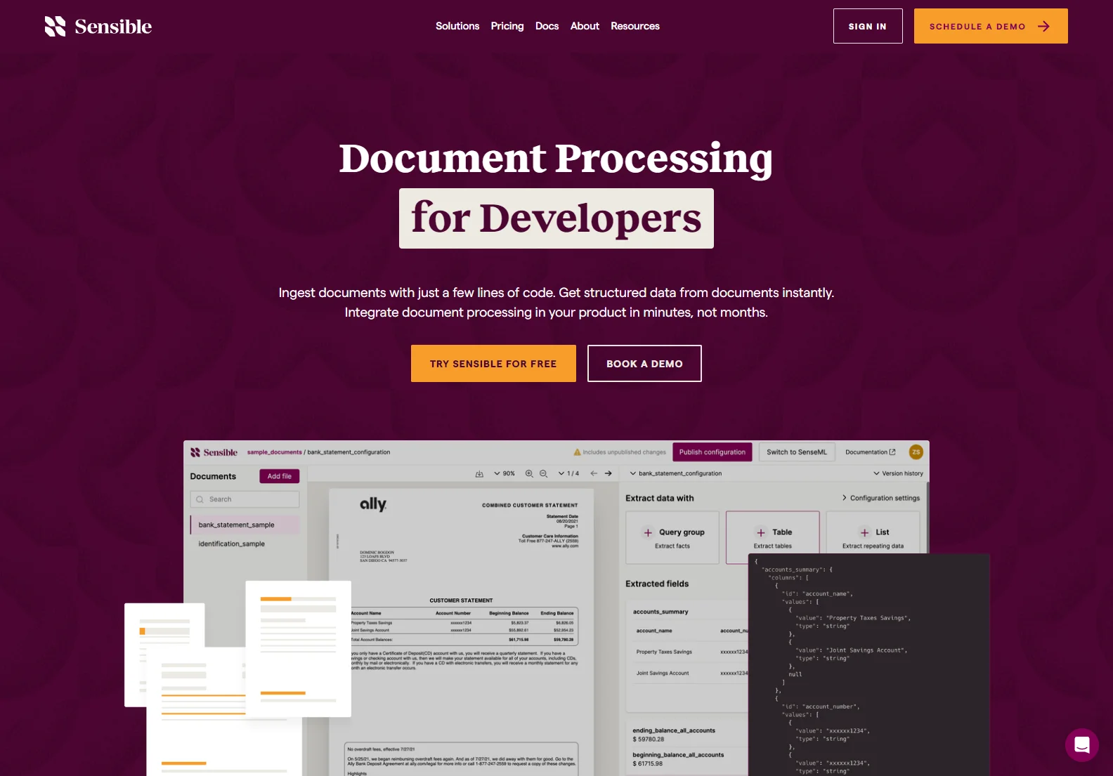
Task: Click the plus icon on Table
Action: pyautogui.click(x=761, y=532)
